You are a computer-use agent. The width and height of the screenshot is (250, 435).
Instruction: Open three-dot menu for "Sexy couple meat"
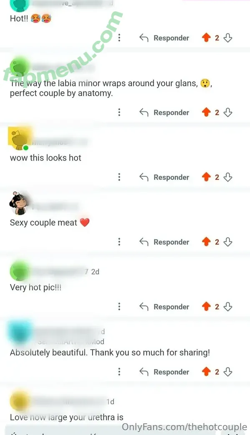click(119, 241)
